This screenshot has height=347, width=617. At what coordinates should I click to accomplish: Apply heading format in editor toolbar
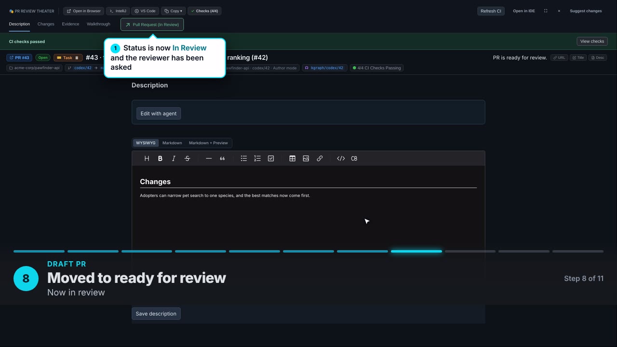[x=147, y=159]
